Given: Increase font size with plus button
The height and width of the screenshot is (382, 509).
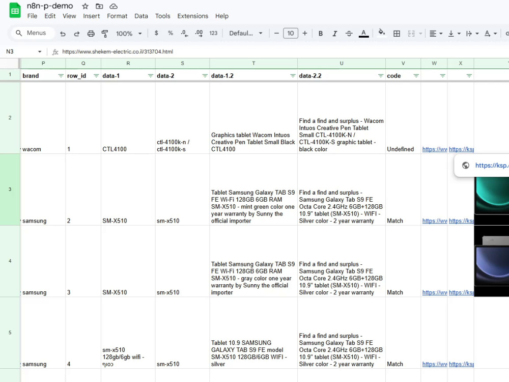Looking at the screenshot, I should tap(304, 33).
